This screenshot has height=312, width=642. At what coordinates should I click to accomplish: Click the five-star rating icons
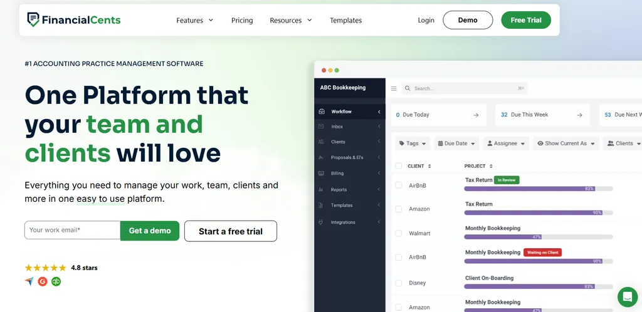45,268
